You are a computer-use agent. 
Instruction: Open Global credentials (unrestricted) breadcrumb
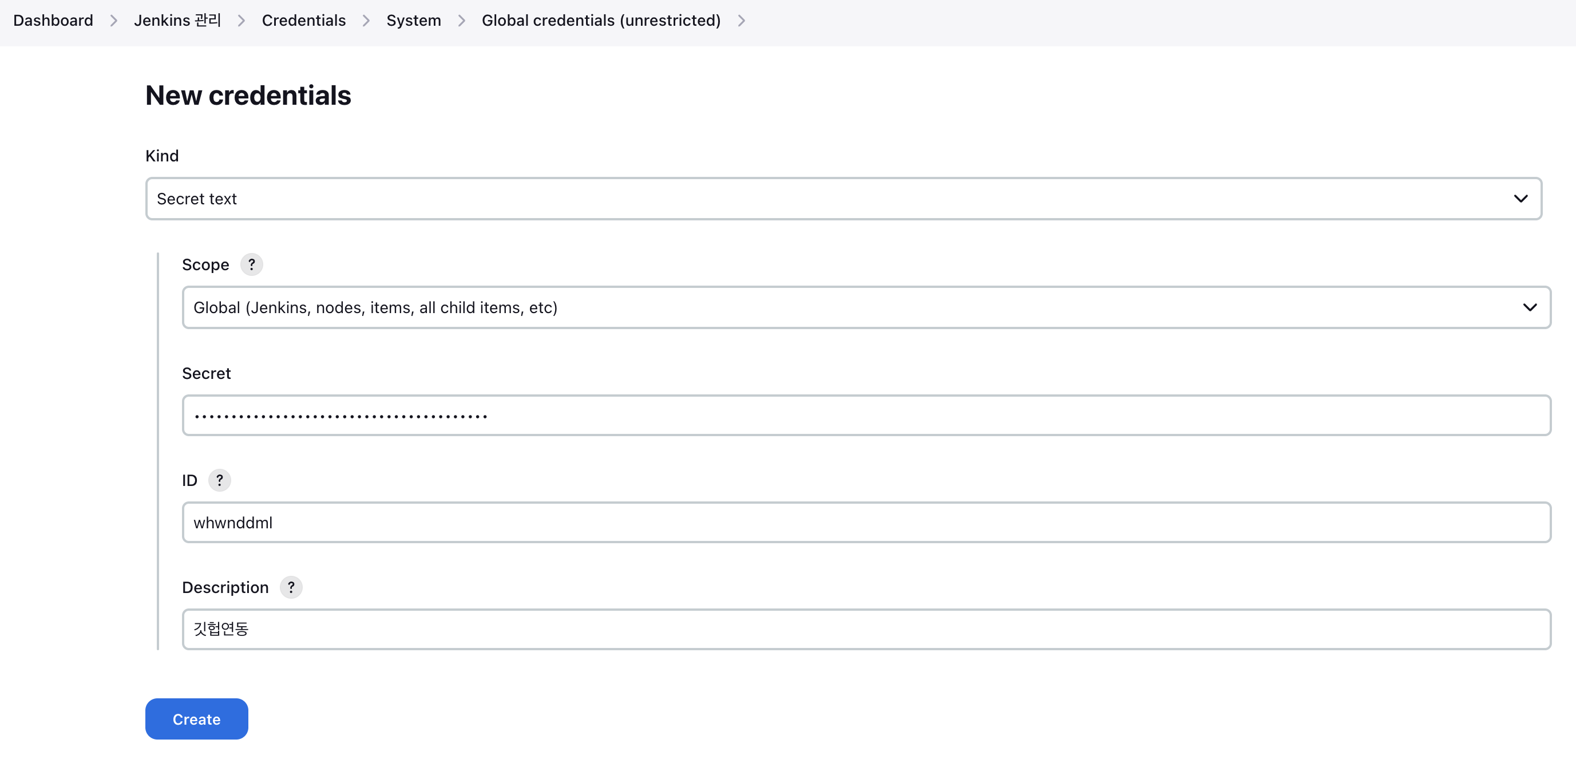click(601, 21)
